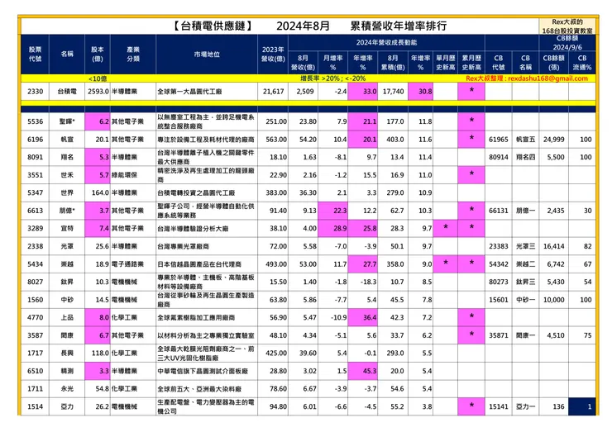Select the 8月累積(億) column header
The width and height of the screenshot is (612, 432).
pyautogui.click(x=393, y=63)
